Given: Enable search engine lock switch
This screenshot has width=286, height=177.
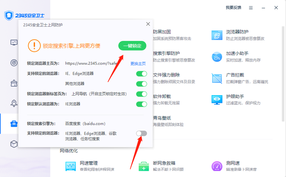Looking at the screenshot, I should (142, 134).
